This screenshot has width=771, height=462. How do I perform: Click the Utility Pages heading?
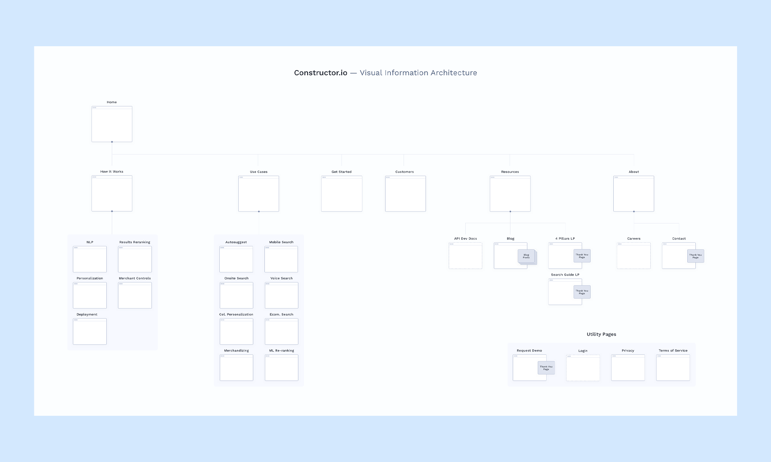pos(601,334)
